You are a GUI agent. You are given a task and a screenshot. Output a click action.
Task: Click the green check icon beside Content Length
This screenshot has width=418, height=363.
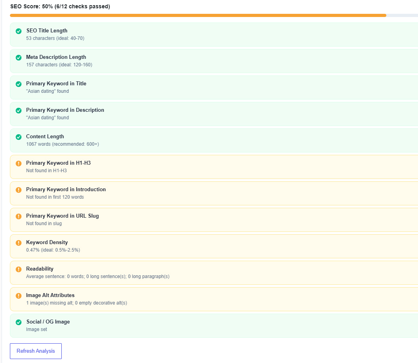[19, 137]
